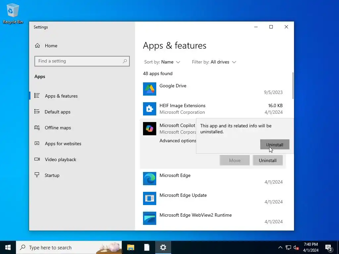Click the Microsoft Edge app icon

click(149, 178)
